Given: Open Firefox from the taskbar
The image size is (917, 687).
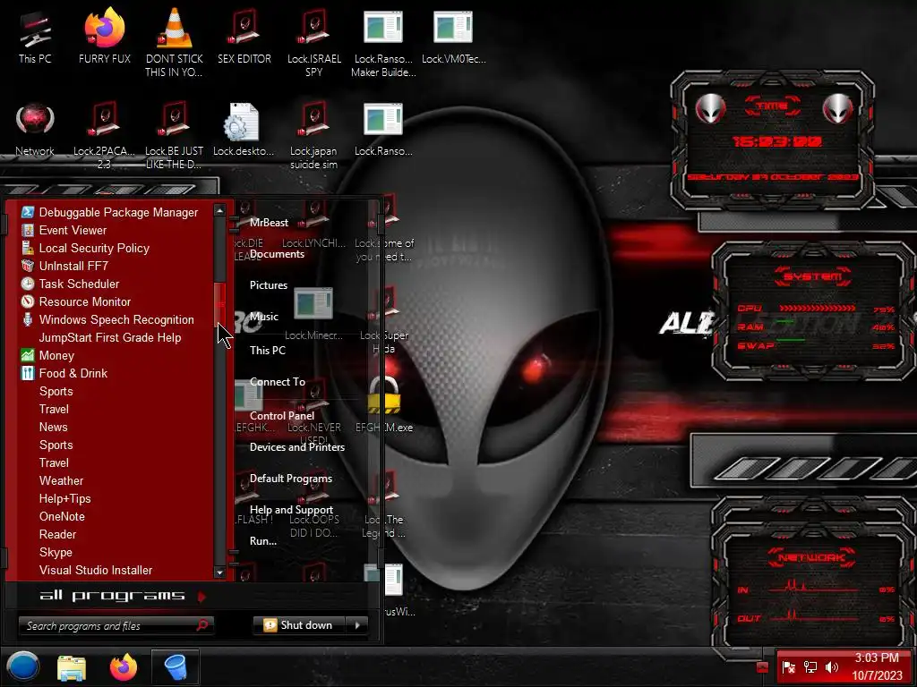Looking at the screenshot, I should click(x=124, y=667).
